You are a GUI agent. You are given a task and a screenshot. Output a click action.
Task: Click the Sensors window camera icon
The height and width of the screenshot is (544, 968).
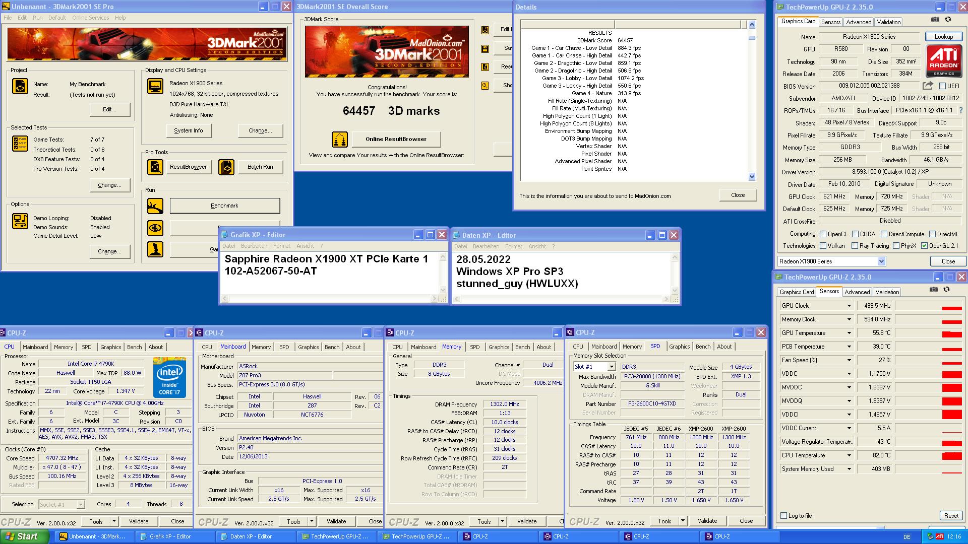point(934,290)
